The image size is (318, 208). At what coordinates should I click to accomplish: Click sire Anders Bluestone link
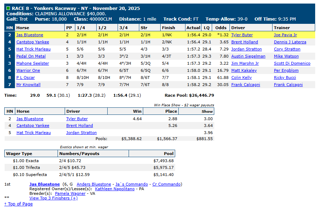click(94, 184)
